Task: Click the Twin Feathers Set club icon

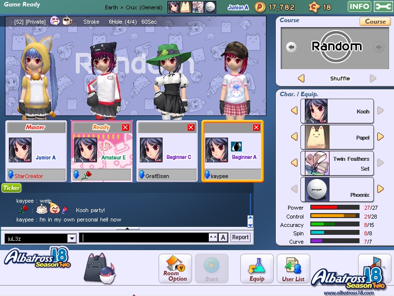Action: [x=316, y=163]
